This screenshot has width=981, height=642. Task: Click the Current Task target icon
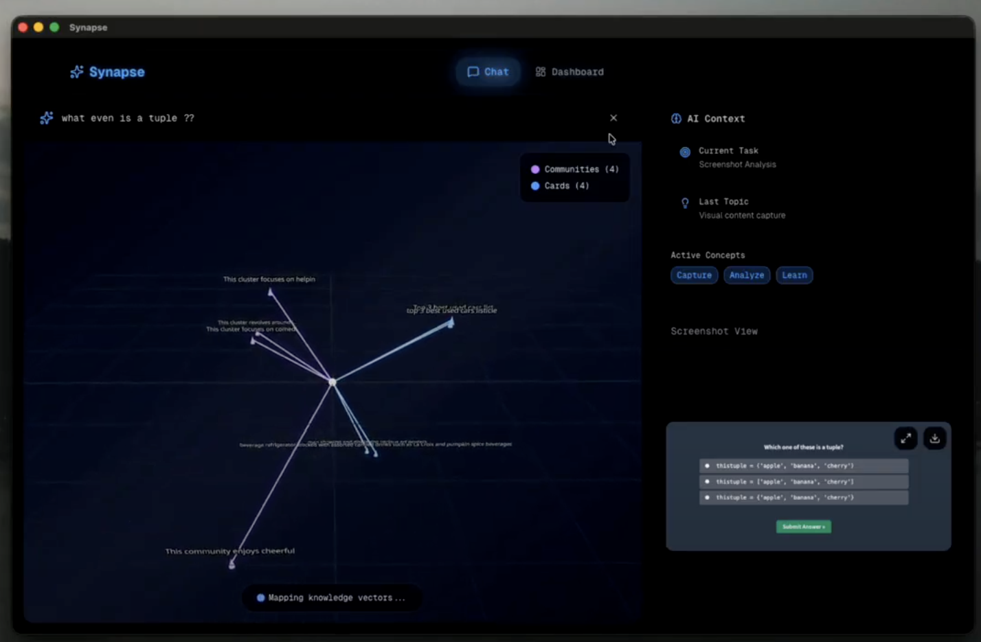[684, 151]
